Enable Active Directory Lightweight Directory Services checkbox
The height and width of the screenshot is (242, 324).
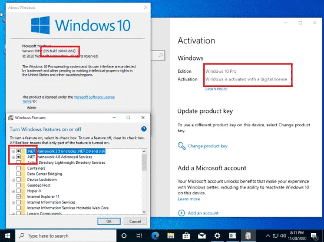coord(18,163)
